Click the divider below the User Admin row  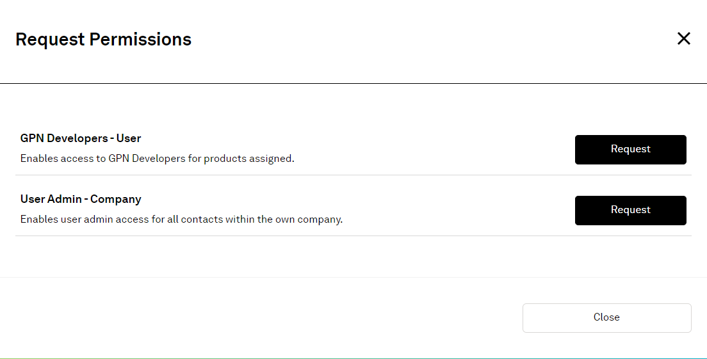click(353, 235)
